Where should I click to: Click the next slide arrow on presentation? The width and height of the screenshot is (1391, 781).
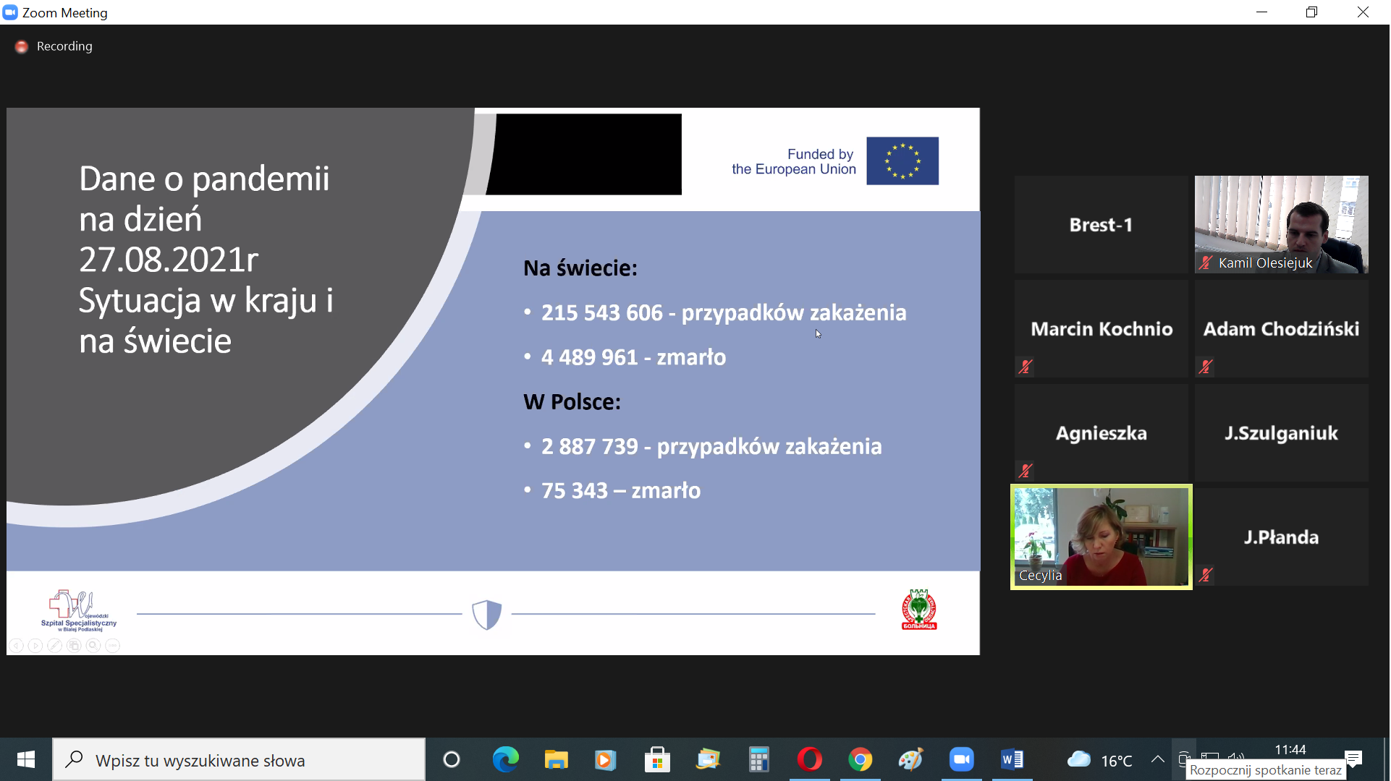click(35, 646)
